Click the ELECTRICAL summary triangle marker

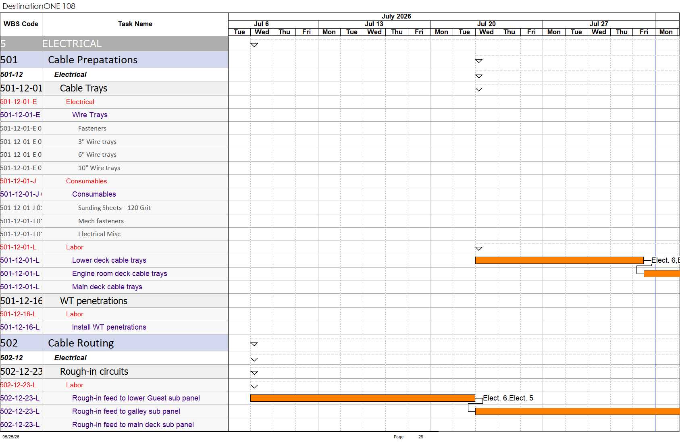pos(254,45)
